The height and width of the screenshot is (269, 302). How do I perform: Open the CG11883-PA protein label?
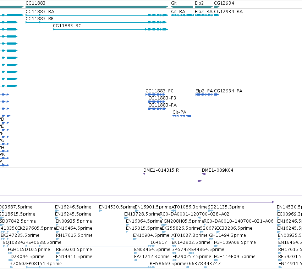pos(163,105)
